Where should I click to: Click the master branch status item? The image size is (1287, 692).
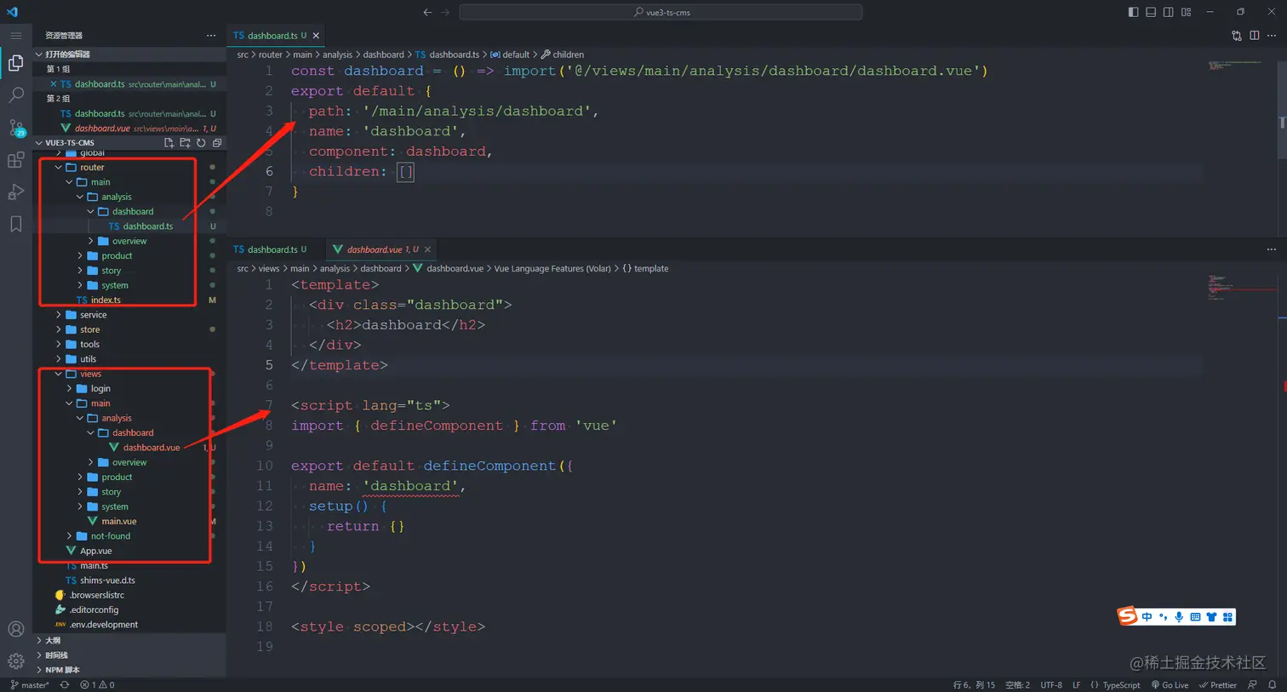[x=30, y=684]
